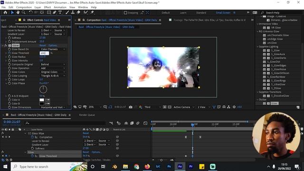Open the Layer menu
The width and height of the screenshot is (304, 171).
38,7
